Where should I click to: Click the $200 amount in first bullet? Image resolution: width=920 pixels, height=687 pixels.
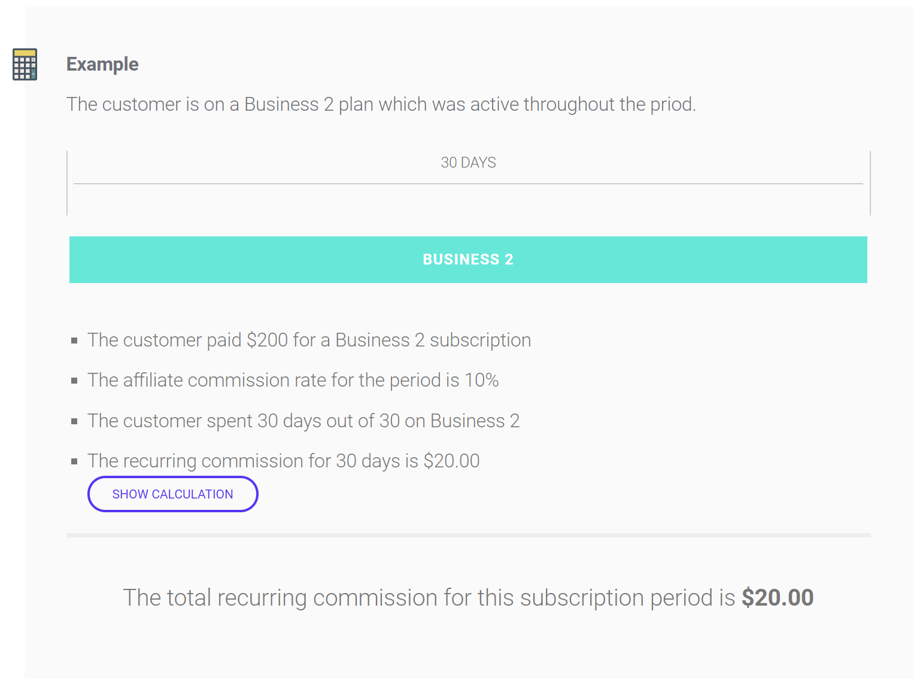[x=267, y=340]
